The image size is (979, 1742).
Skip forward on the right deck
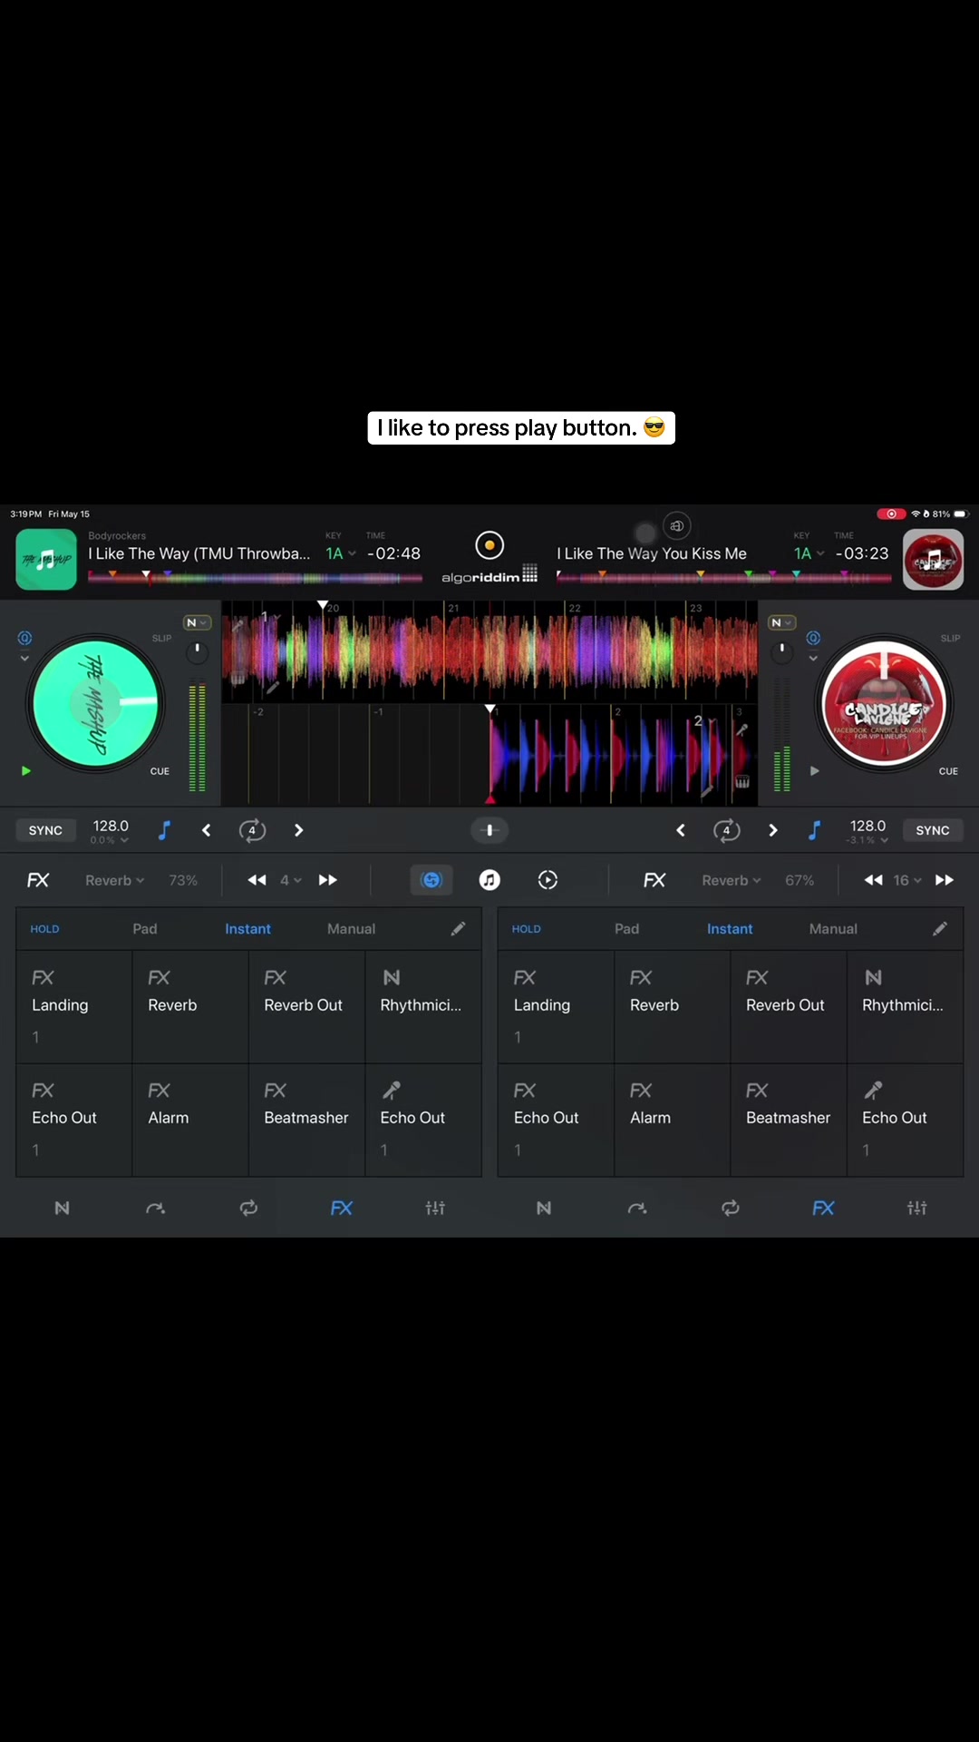click(x=945, y=880)
